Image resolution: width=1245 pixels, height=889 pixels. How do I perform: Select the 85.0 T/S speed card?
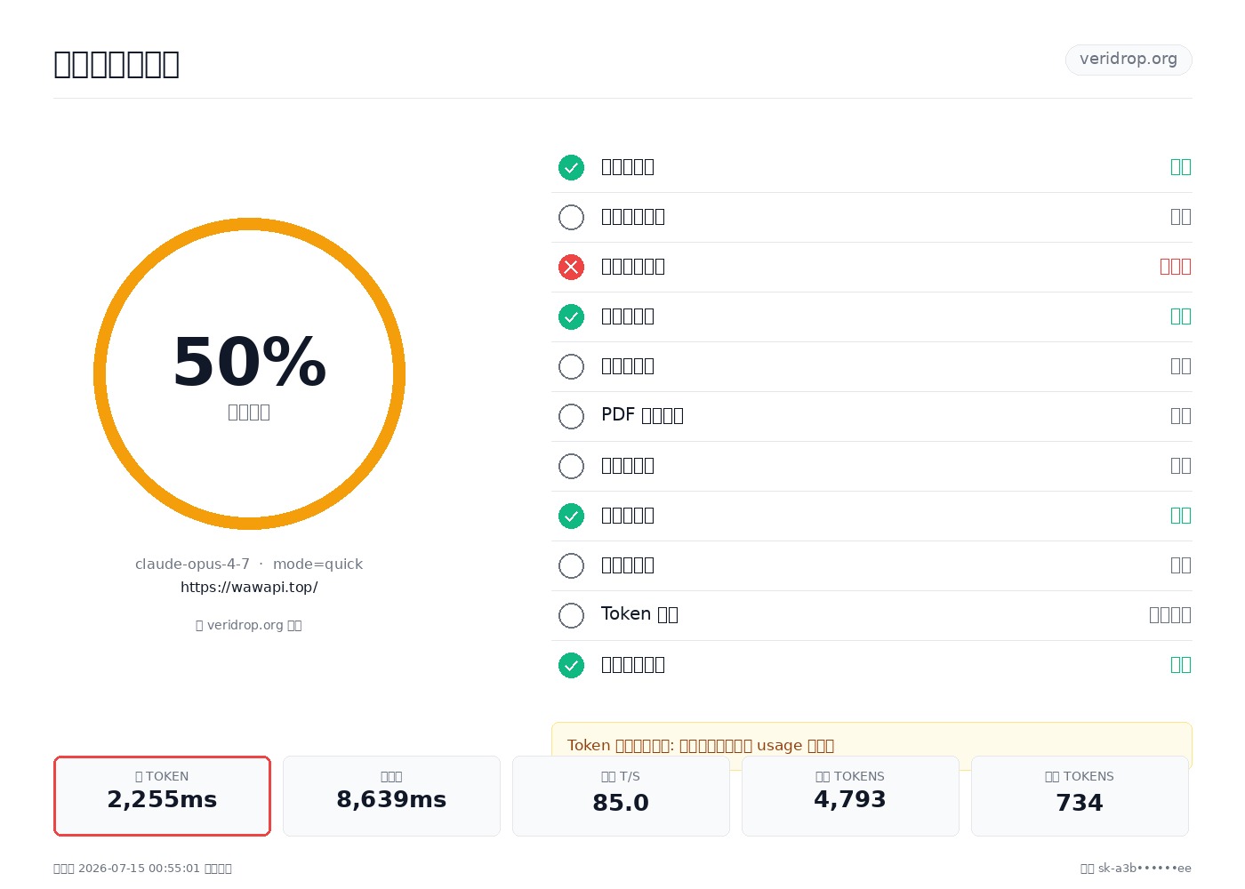[621, 796]
